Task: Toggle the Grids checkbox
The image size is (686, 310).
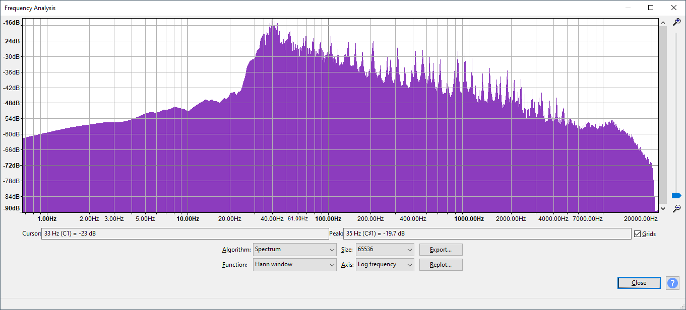Action: coord(638,234)
